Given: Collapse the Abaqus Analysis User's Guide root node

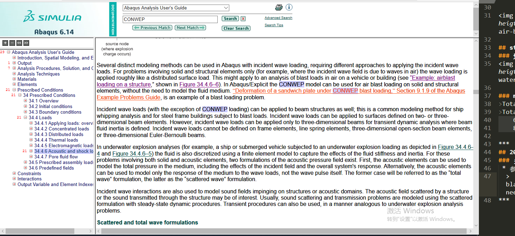Looking at the screenshot, I should point(8,52).
